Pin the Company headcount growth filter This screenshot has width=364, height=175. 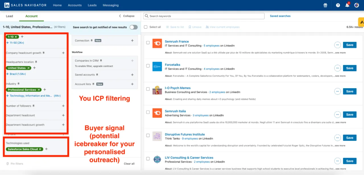[44, 53]
